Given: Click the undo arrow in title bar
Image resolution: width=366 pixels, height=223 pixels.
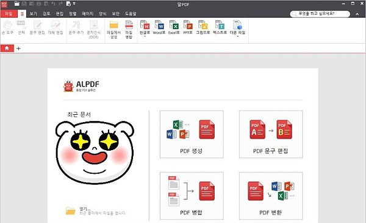Looking at the screenshot, I should pos(54,4).
